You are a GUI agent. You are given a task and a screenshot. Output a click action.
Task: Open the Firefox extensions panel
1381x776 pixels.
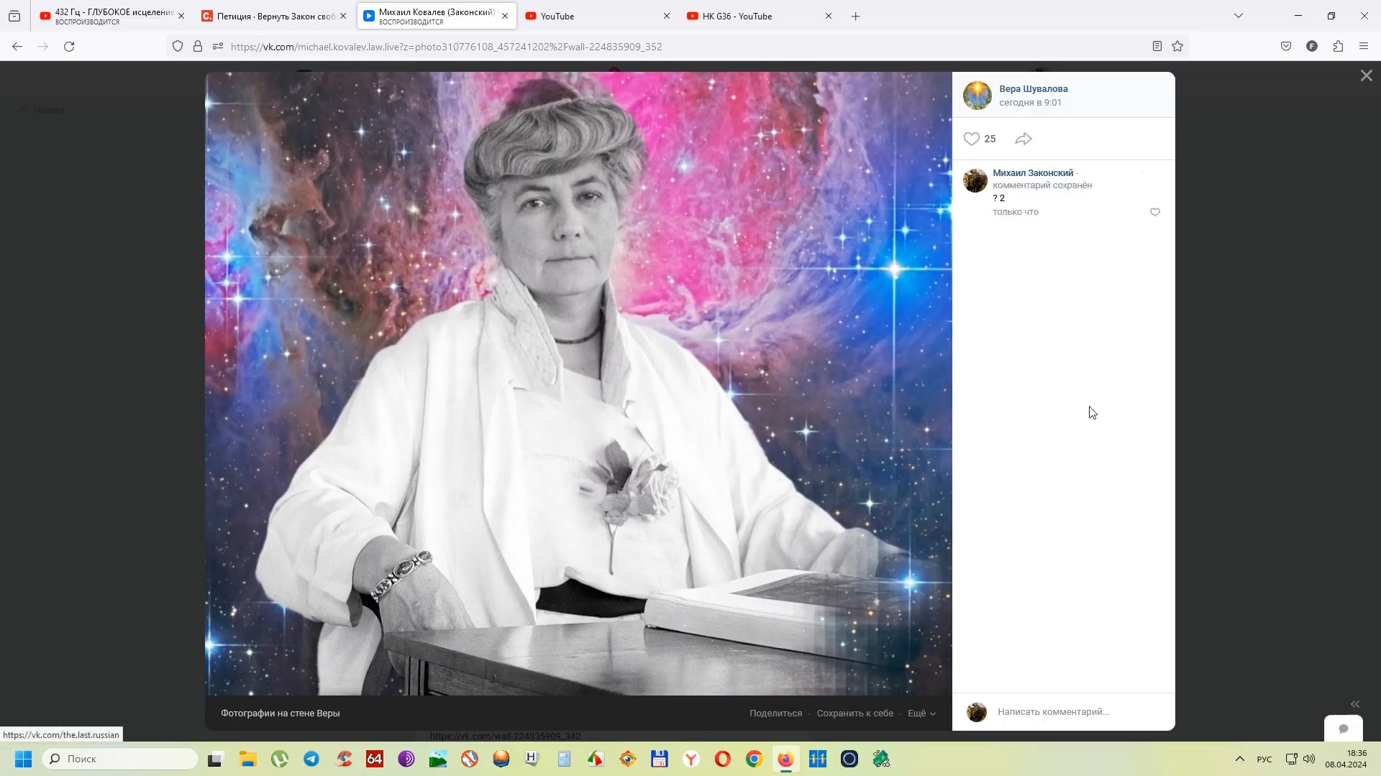click(1338, 46)
